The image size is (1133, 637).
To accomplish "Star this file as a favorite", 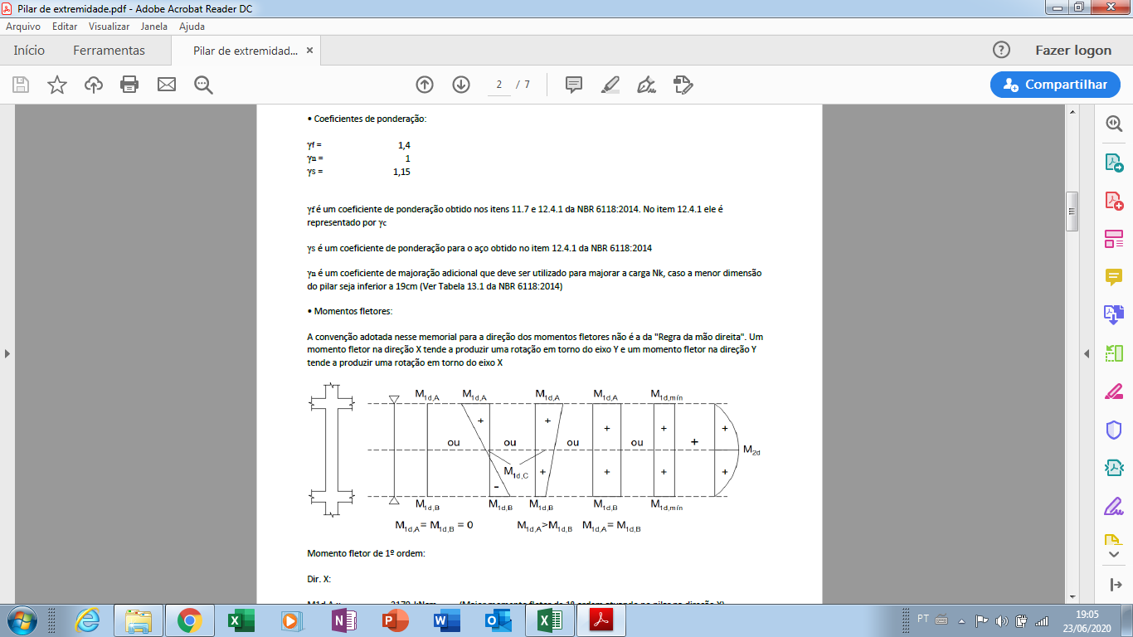I will click(57, 85).
